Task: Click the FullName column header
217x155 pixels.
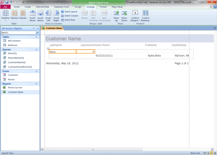Action: pyautogui.click(x=151, y=45)
